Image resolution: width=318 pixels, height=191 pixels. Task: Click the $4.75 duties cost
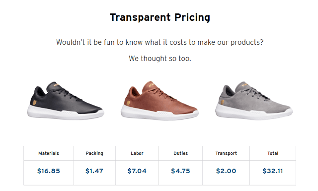[x=180, y=171]
